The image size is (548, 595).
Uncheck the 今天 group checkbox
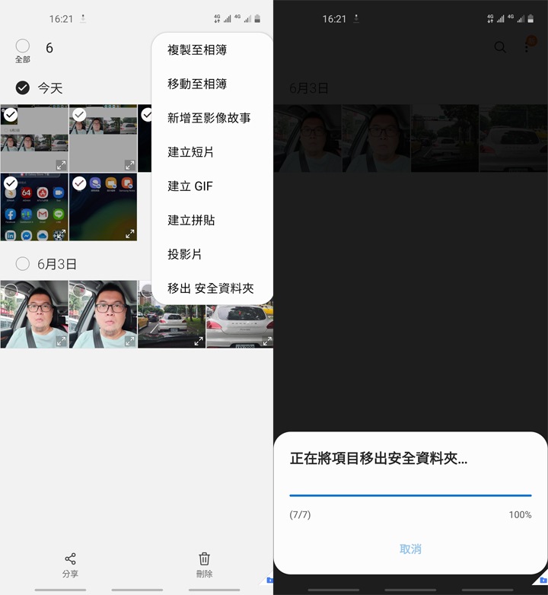click(x=23, y=87)
